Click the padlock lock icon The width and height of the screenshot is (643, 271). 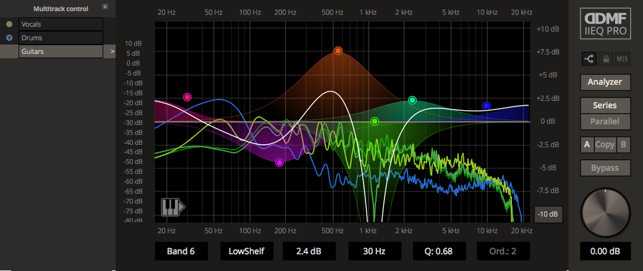[606, 59]
